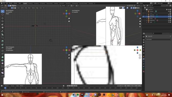Open the Render menu
The image size is (172, 97).
pos(11,3)
